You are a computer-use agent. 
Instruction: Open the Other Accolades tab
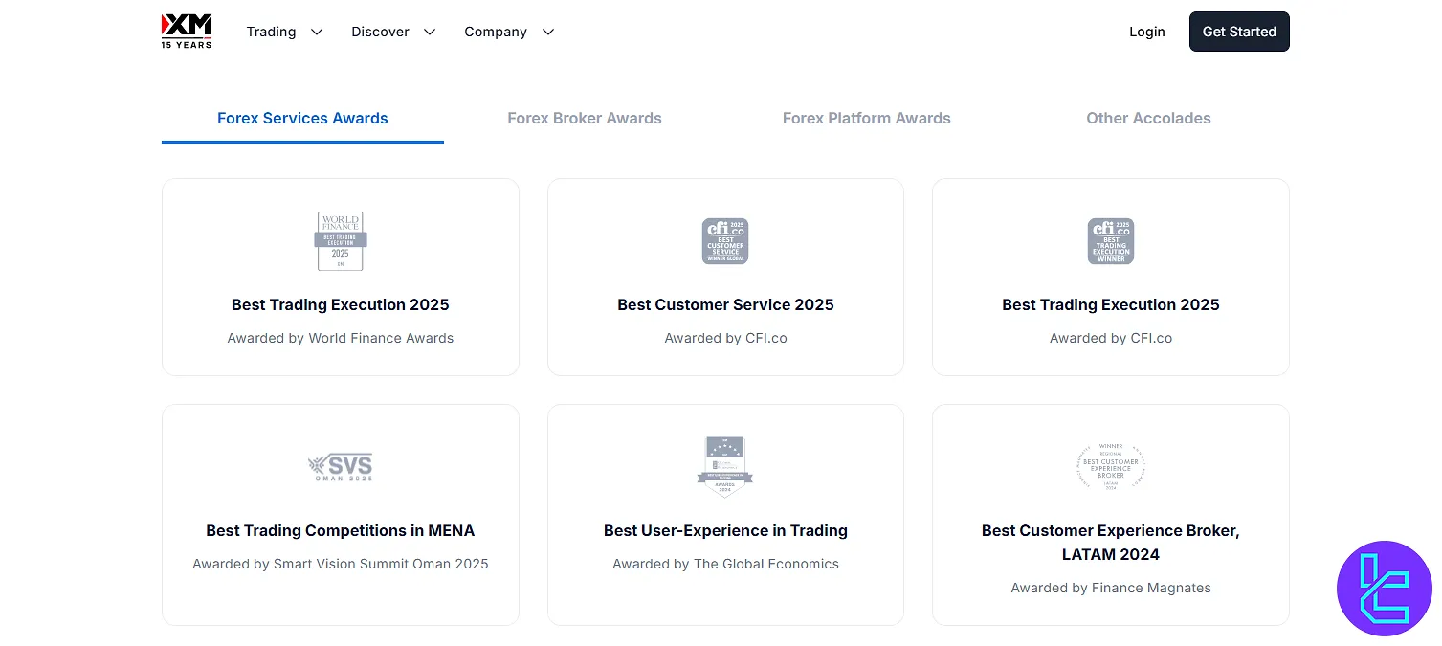tap(1148, 119)
